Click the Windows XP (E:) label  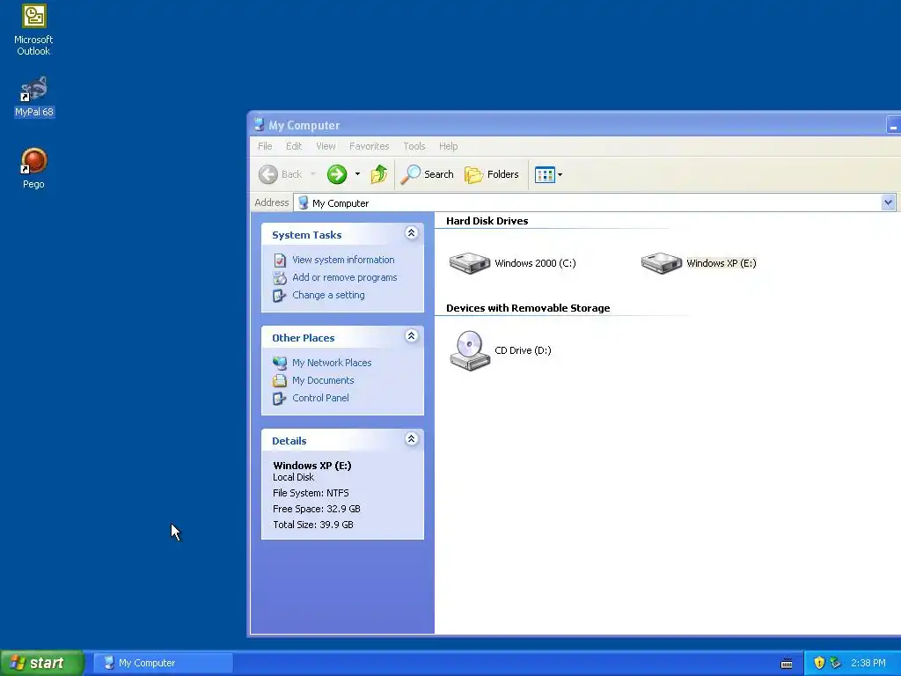(722, 263)
